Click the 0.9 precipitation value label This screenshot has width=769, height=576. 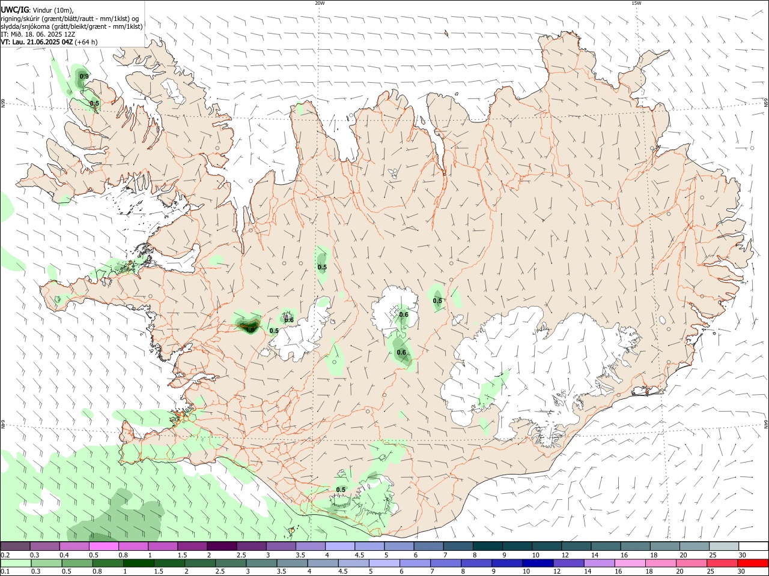click(x=84, y=76)
